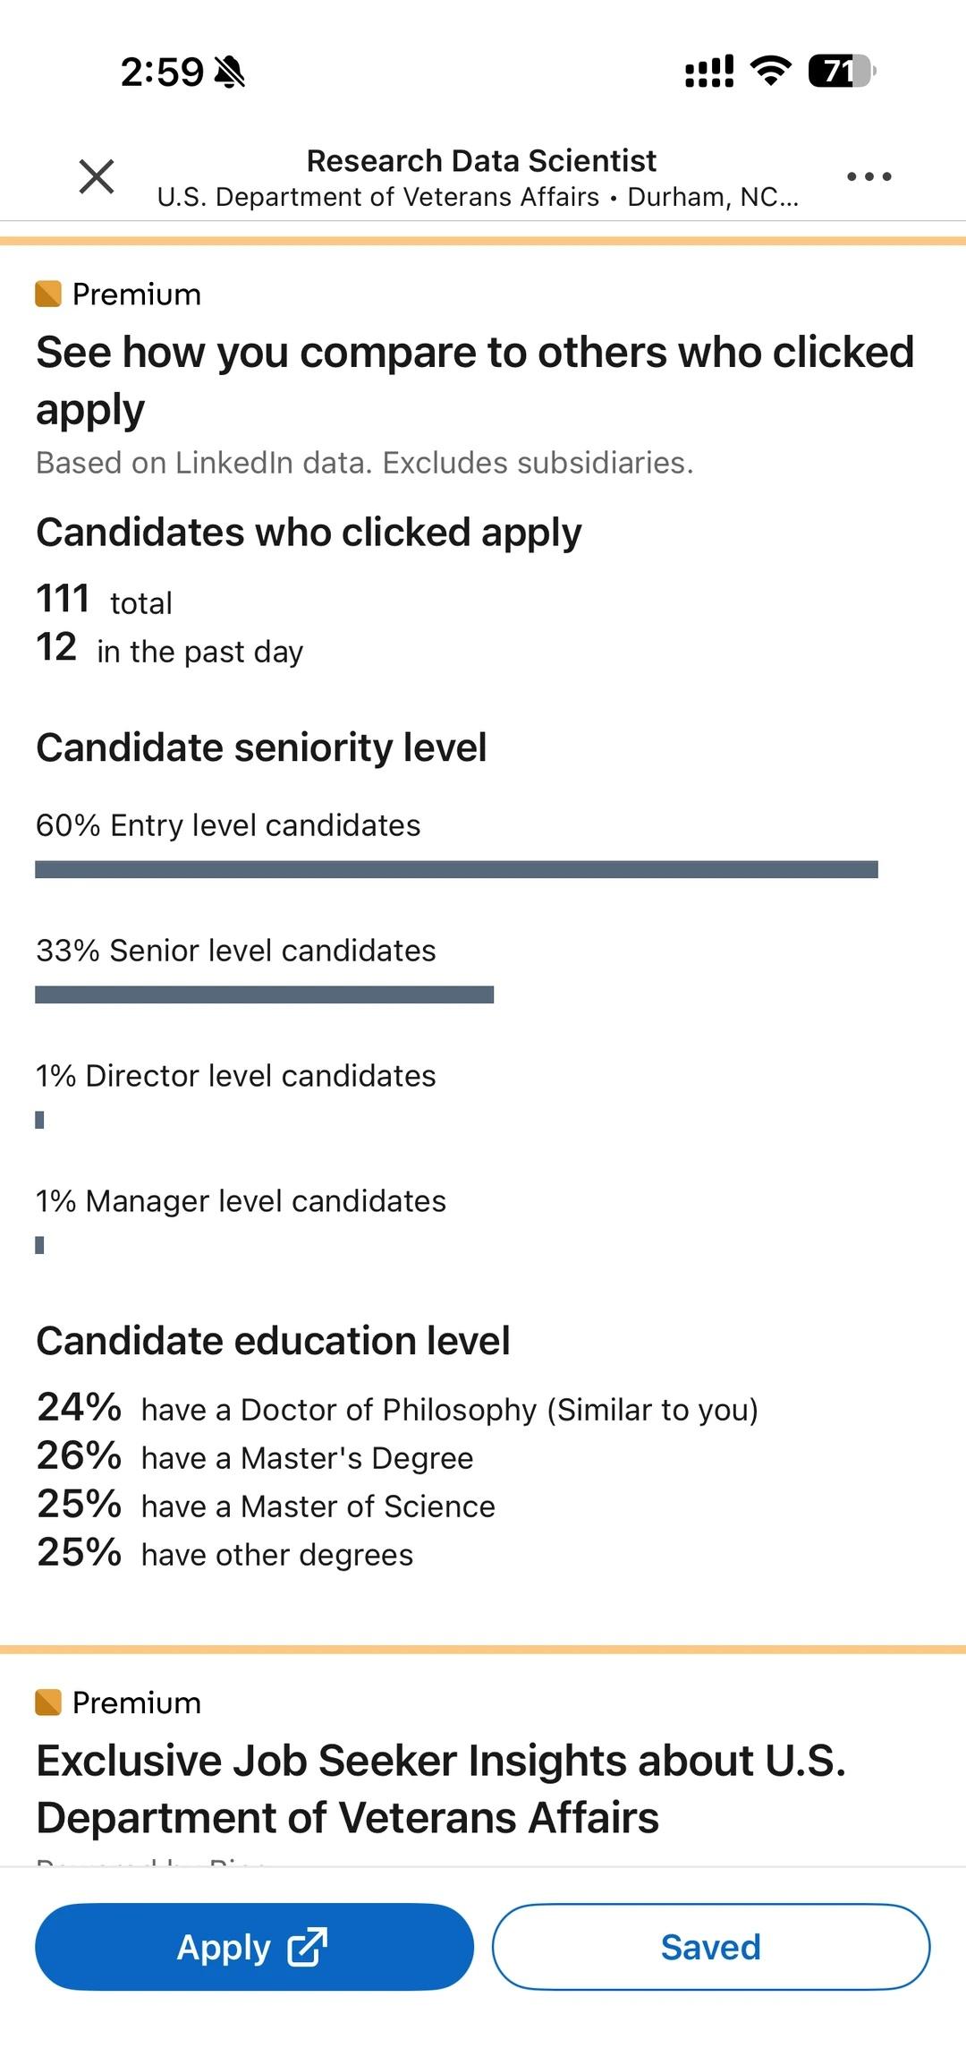Viewport: 966px width, 2065px height.
Task: Tap the silent mode bell icon
Action: click(x=231, y=72)
